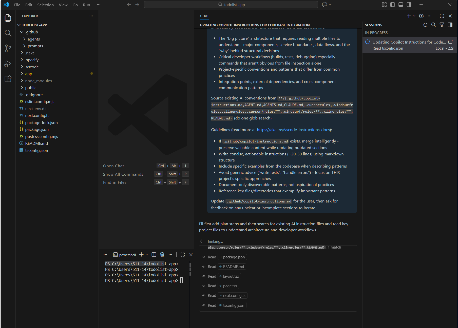Expand the agents folder
458x328 pixels.
pyautogui.click(x=57, y=39)
